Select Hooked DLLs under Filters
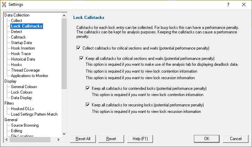 pyautogui.click(x=22, y=109)
